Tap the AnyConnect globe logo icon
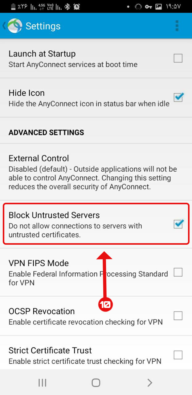The image size is (192, 395). [15, 26]
